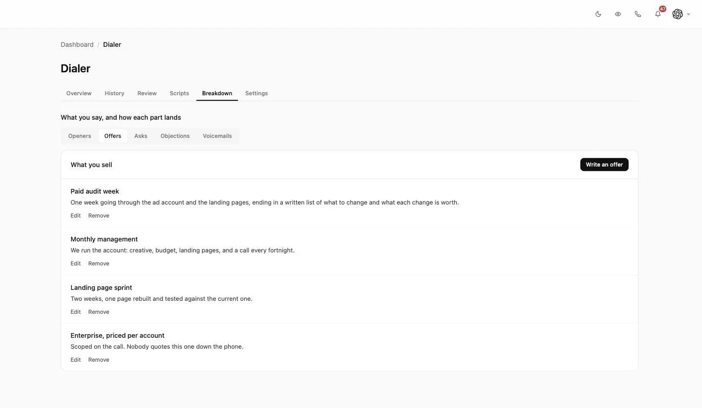702x408 pixels.
Task: Click the "What you sell" heading
Action: point(91,165)
